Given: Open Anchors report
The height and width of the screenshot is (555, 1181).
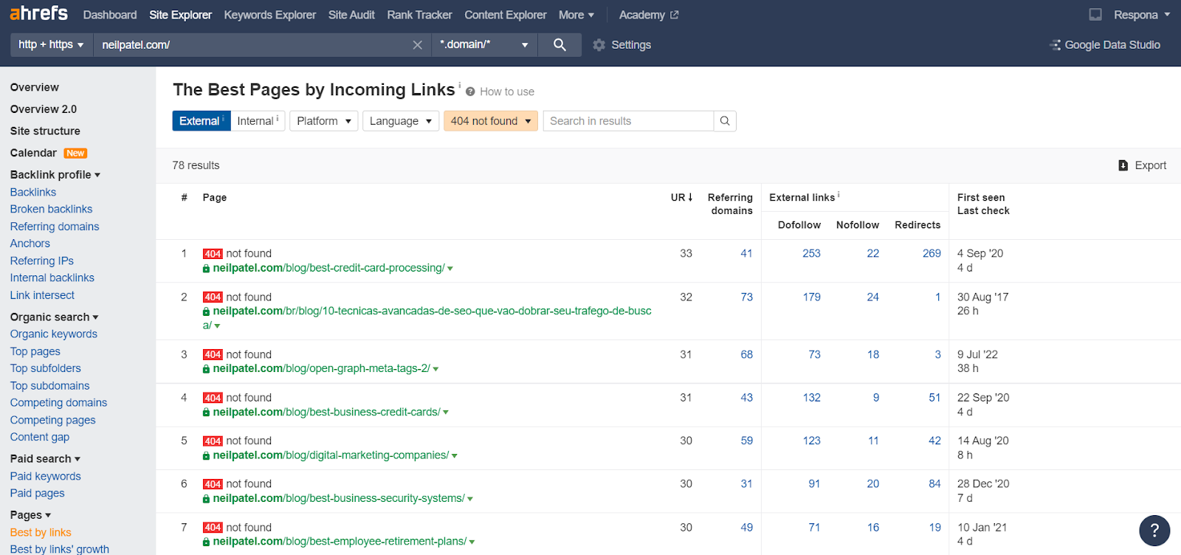Looking at the screenshot, I should pos(30,244).
